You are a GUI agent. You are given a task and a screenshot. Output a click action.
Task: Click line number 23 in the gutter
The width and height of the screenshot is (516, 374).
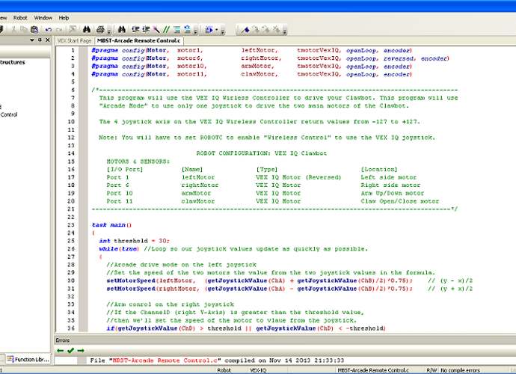pos(71,225)
